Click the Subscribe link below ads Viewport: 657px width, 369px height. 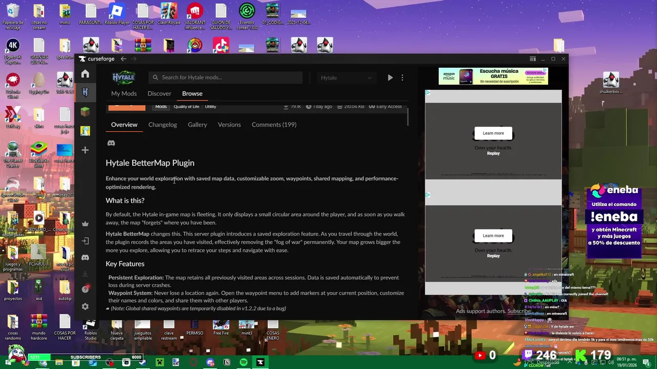519,311
